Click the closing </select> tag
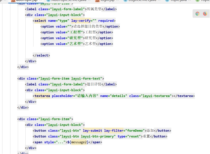 coord(41,55)
